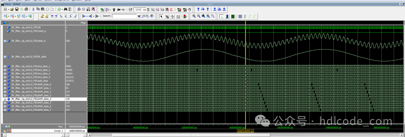Click the Msgs column header
This screenshot has width=405, height=137.
pyautogui.click(x=76, y=23)
